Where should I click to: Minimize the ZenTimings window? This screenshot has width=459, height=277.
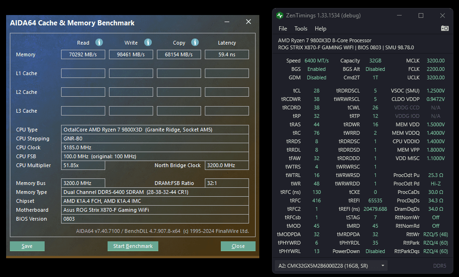(399, 15)
